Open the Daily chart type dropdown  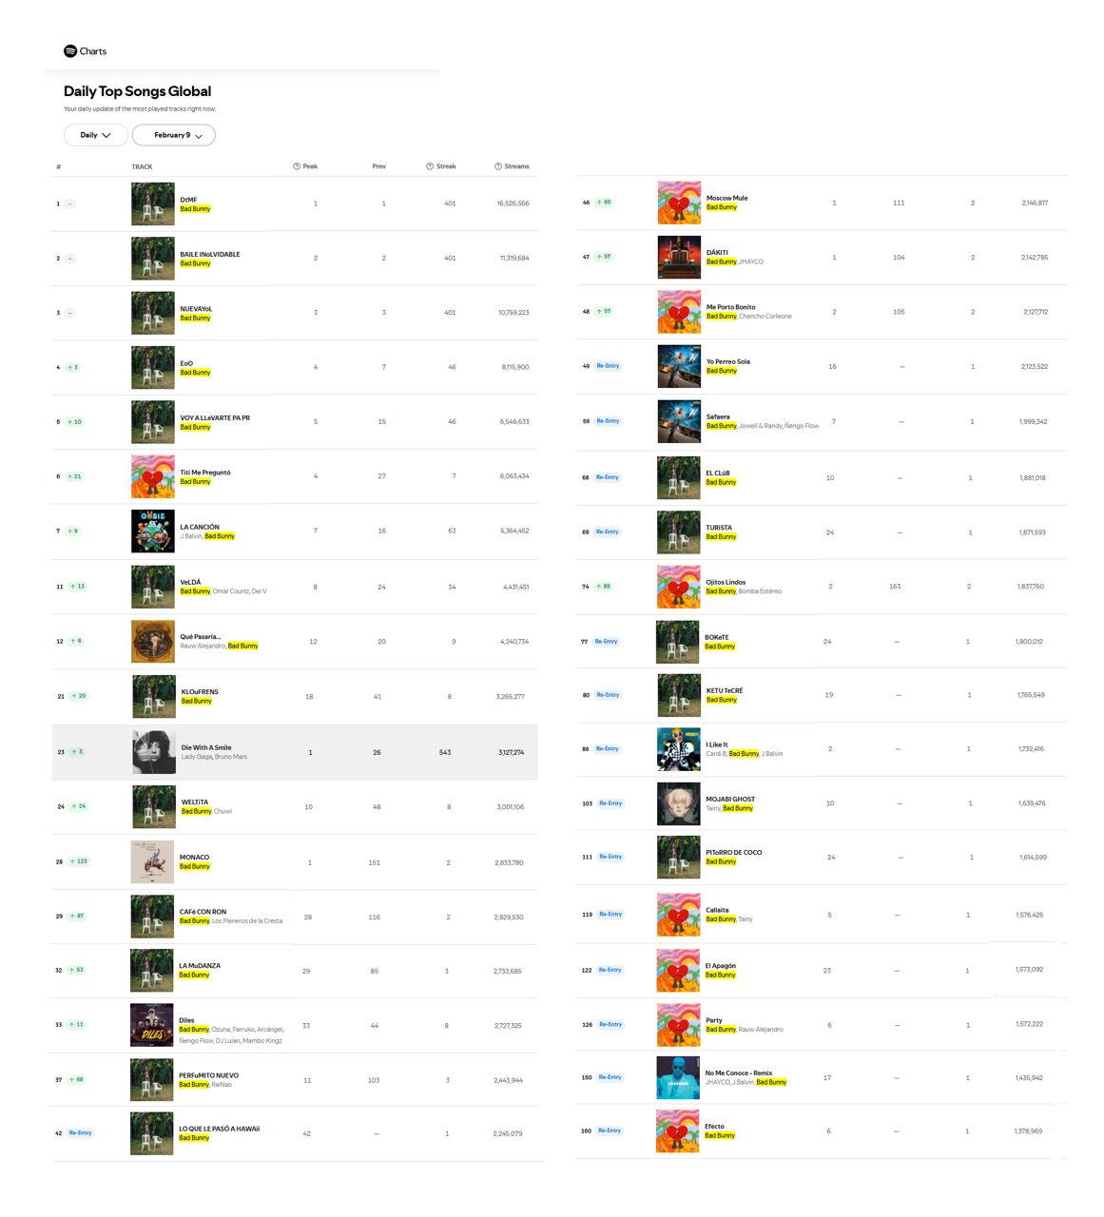coord(95,135)
